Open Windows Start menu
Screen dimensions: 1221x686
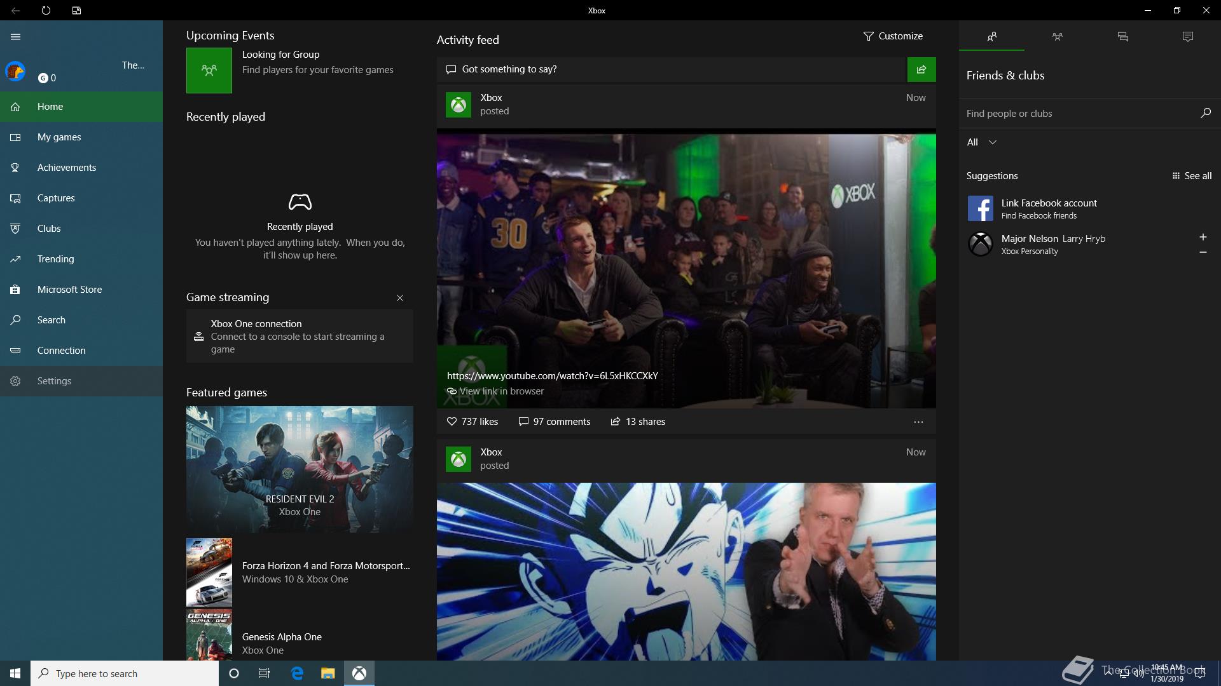click(15, 673)
